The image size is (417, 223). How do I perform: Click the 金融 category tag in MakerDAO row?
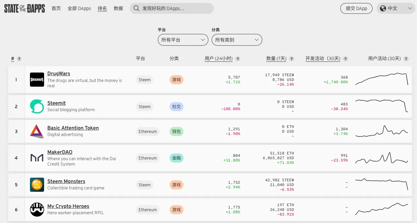(x=176, y=158)
